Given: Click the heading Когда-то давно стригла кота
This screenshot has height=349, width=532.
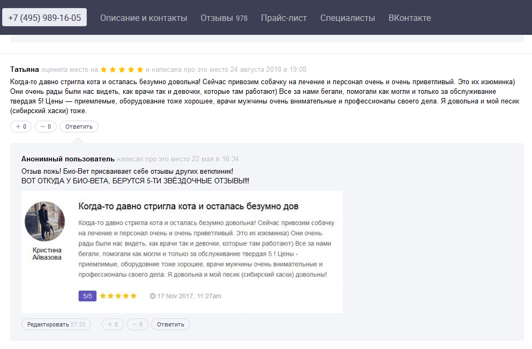Looking at the screenshot, I should click(x=188, y=206).
